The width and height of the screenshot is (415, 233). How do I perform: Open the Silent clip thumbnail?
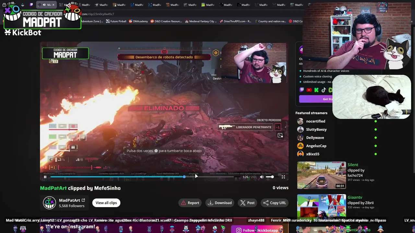click(x=322, y=175)
